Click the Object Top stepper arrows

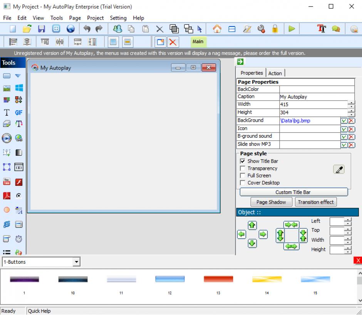(347, 231)
